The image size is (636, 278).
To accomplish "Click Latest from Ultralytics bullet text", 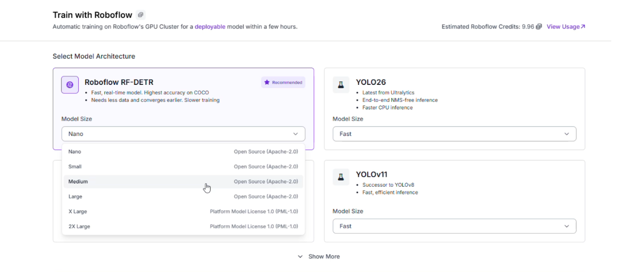I will (388, 93).
